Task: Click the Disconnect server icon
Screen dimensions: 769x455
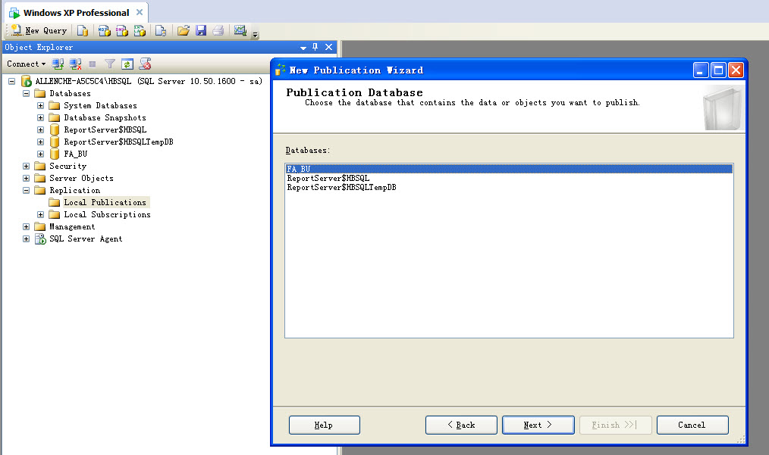Action: [76, 64]
